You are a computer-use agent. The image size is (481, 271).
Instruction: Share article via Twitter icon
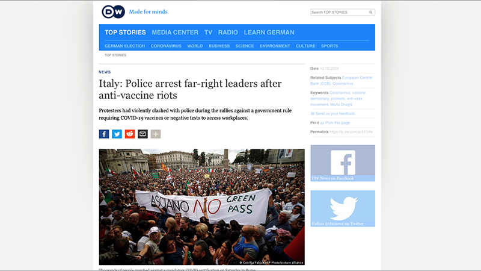(117, 134)
